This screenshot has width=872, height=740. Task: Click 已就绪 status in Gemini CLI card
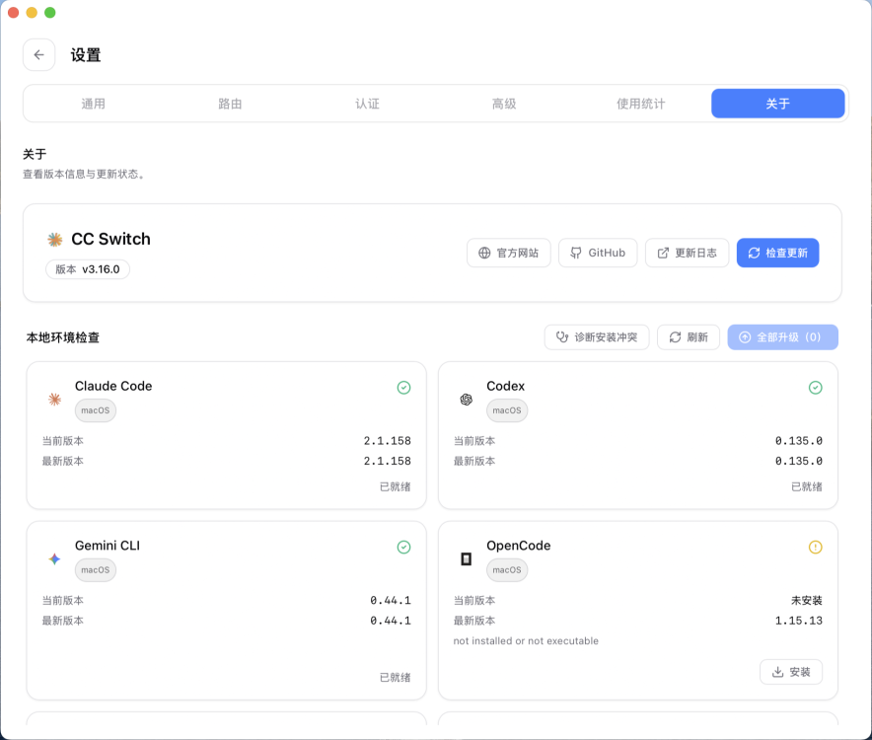pos(395,678)
